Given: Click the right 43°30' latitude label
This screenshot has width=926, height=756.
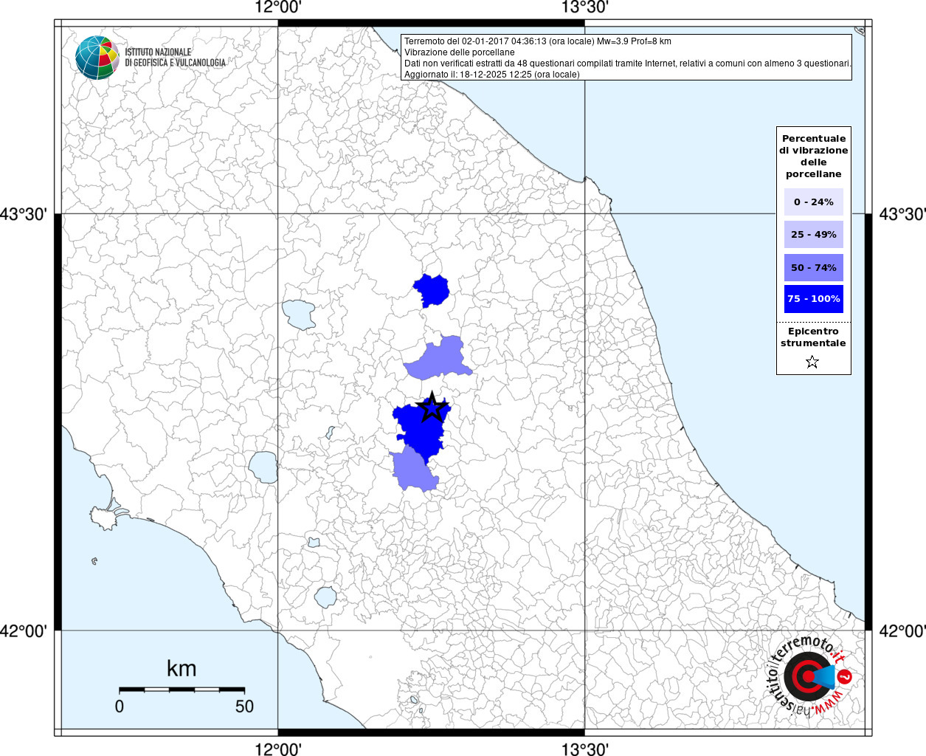Looking at the screenshot, I should click(902, 214).
